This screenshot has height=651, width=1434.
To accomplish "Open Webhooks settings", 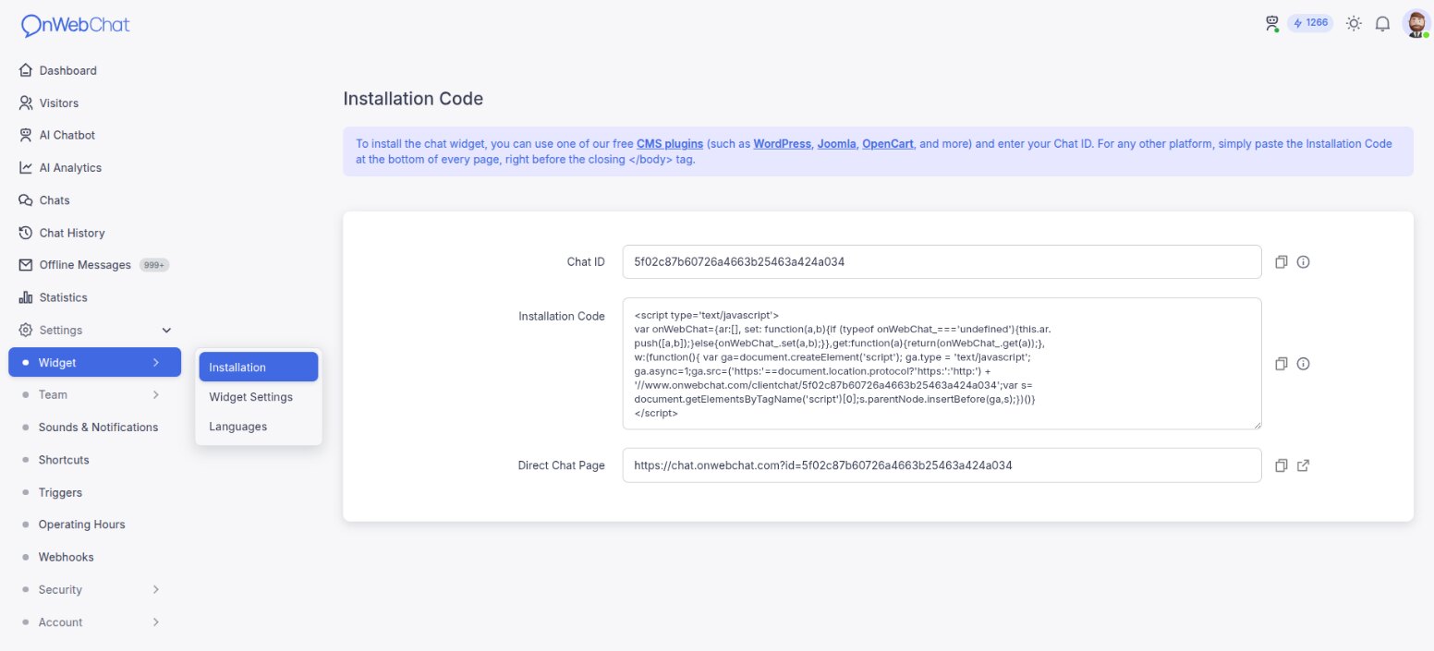I will [x=66, y=557].
